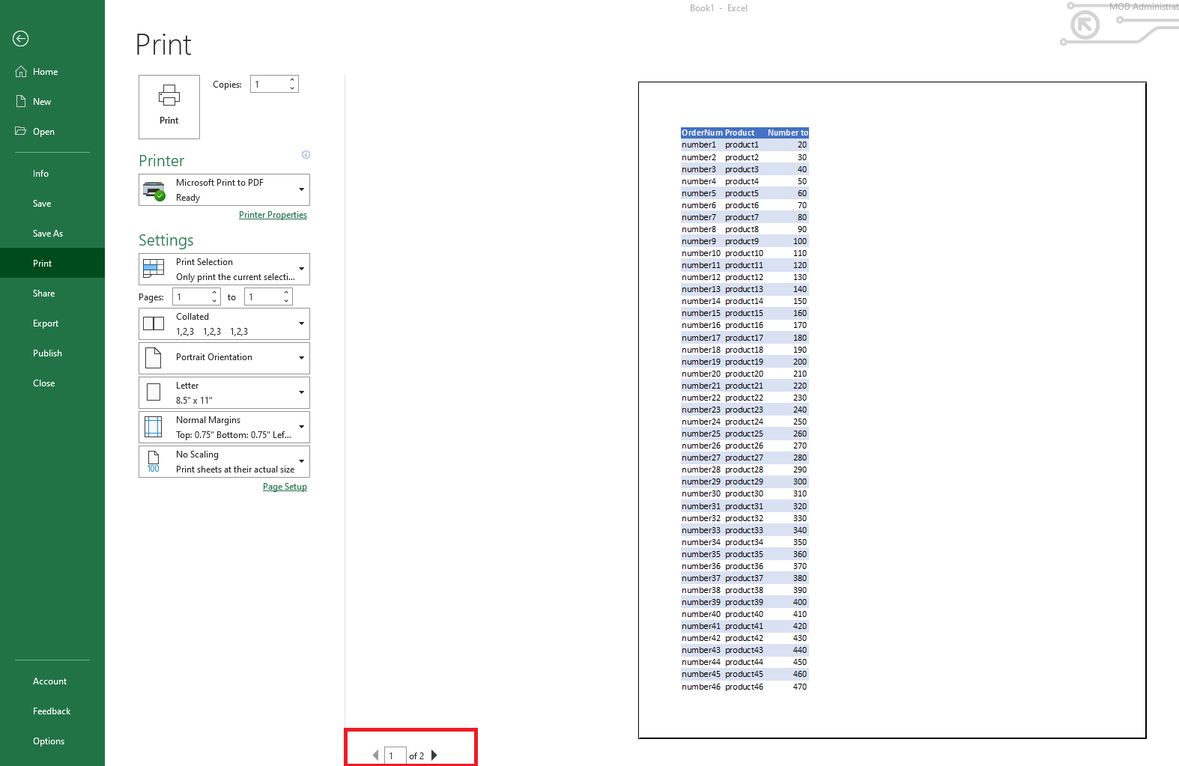Open the Letter paper size dropdown
1179x766 pixels.
point(224,392)
